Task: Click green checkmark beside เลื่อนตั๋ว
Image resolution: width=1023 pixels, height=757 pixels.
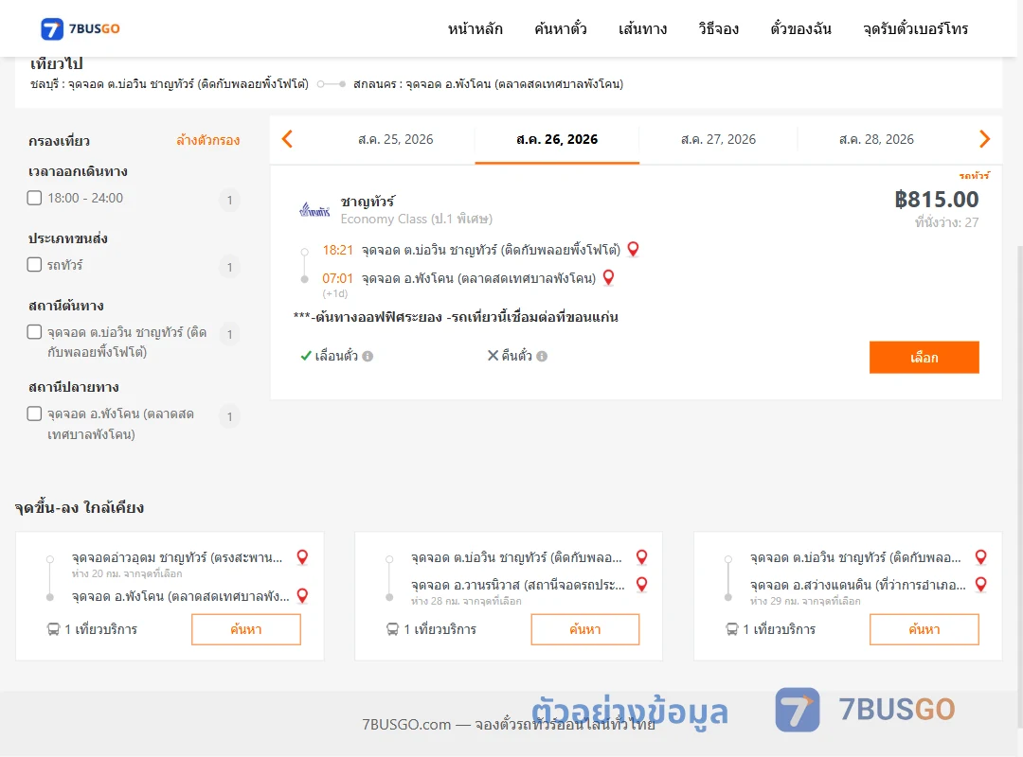Action: click(305, 356)
